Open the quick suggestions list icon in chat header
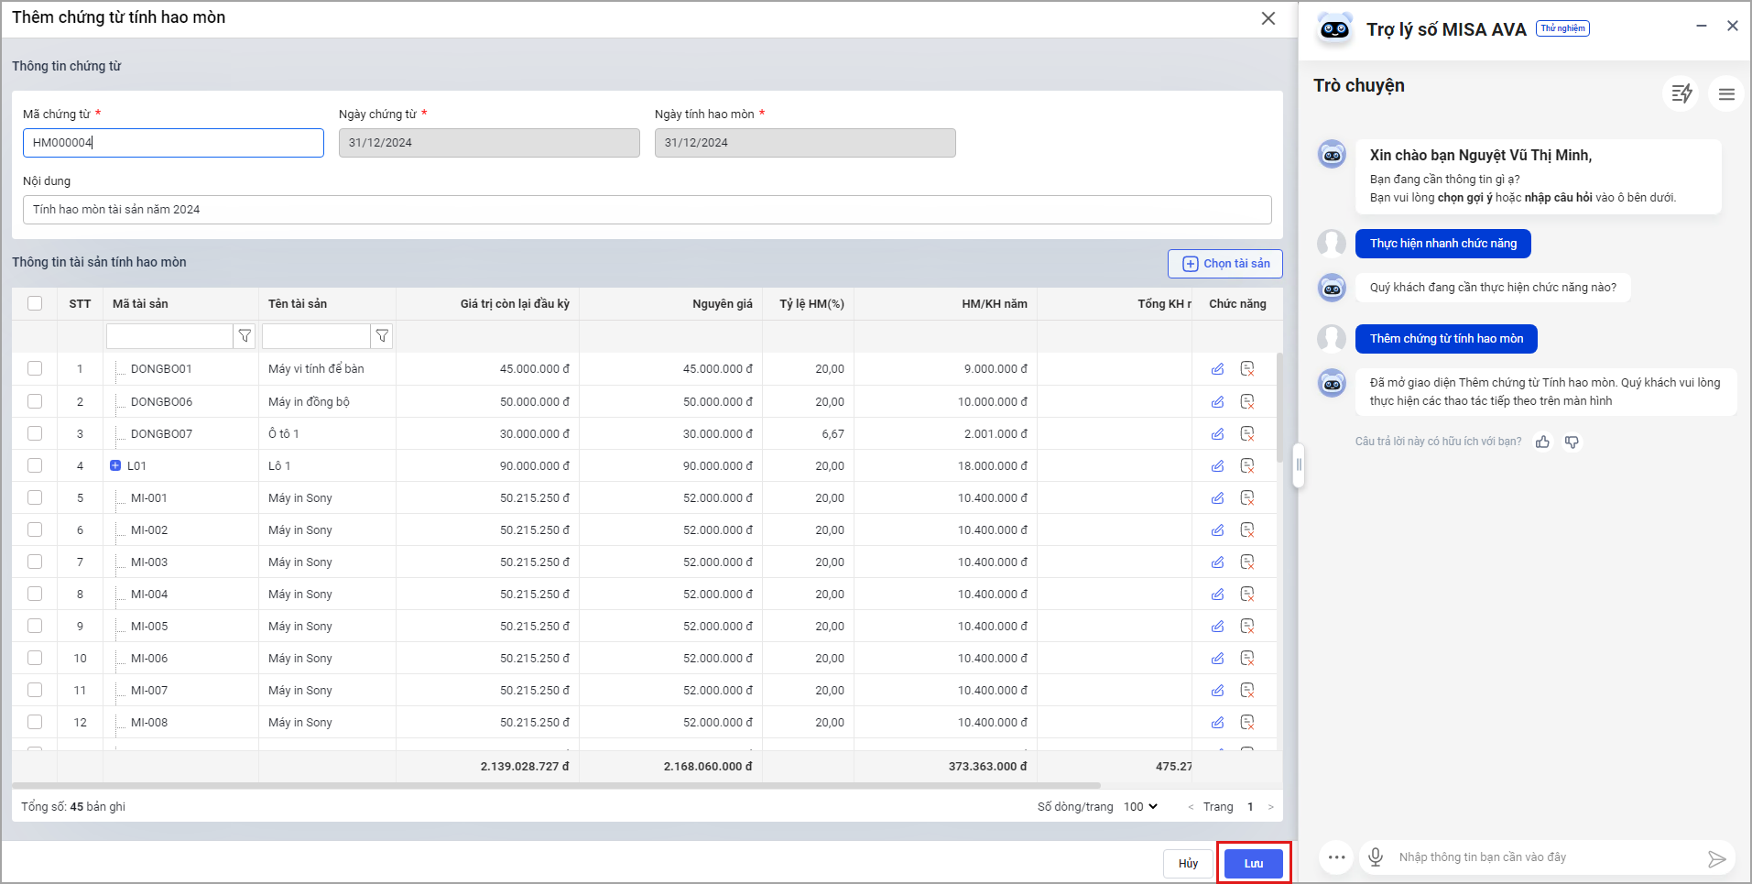1752x884 pixels. pyautogui.click(x=1681, y=93)
